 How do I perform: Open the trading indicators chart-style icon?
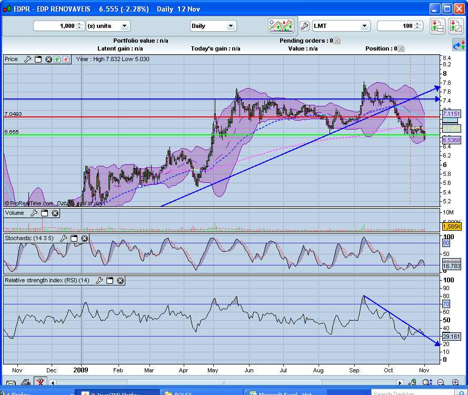pyautogui.click(x=281, y=26)
